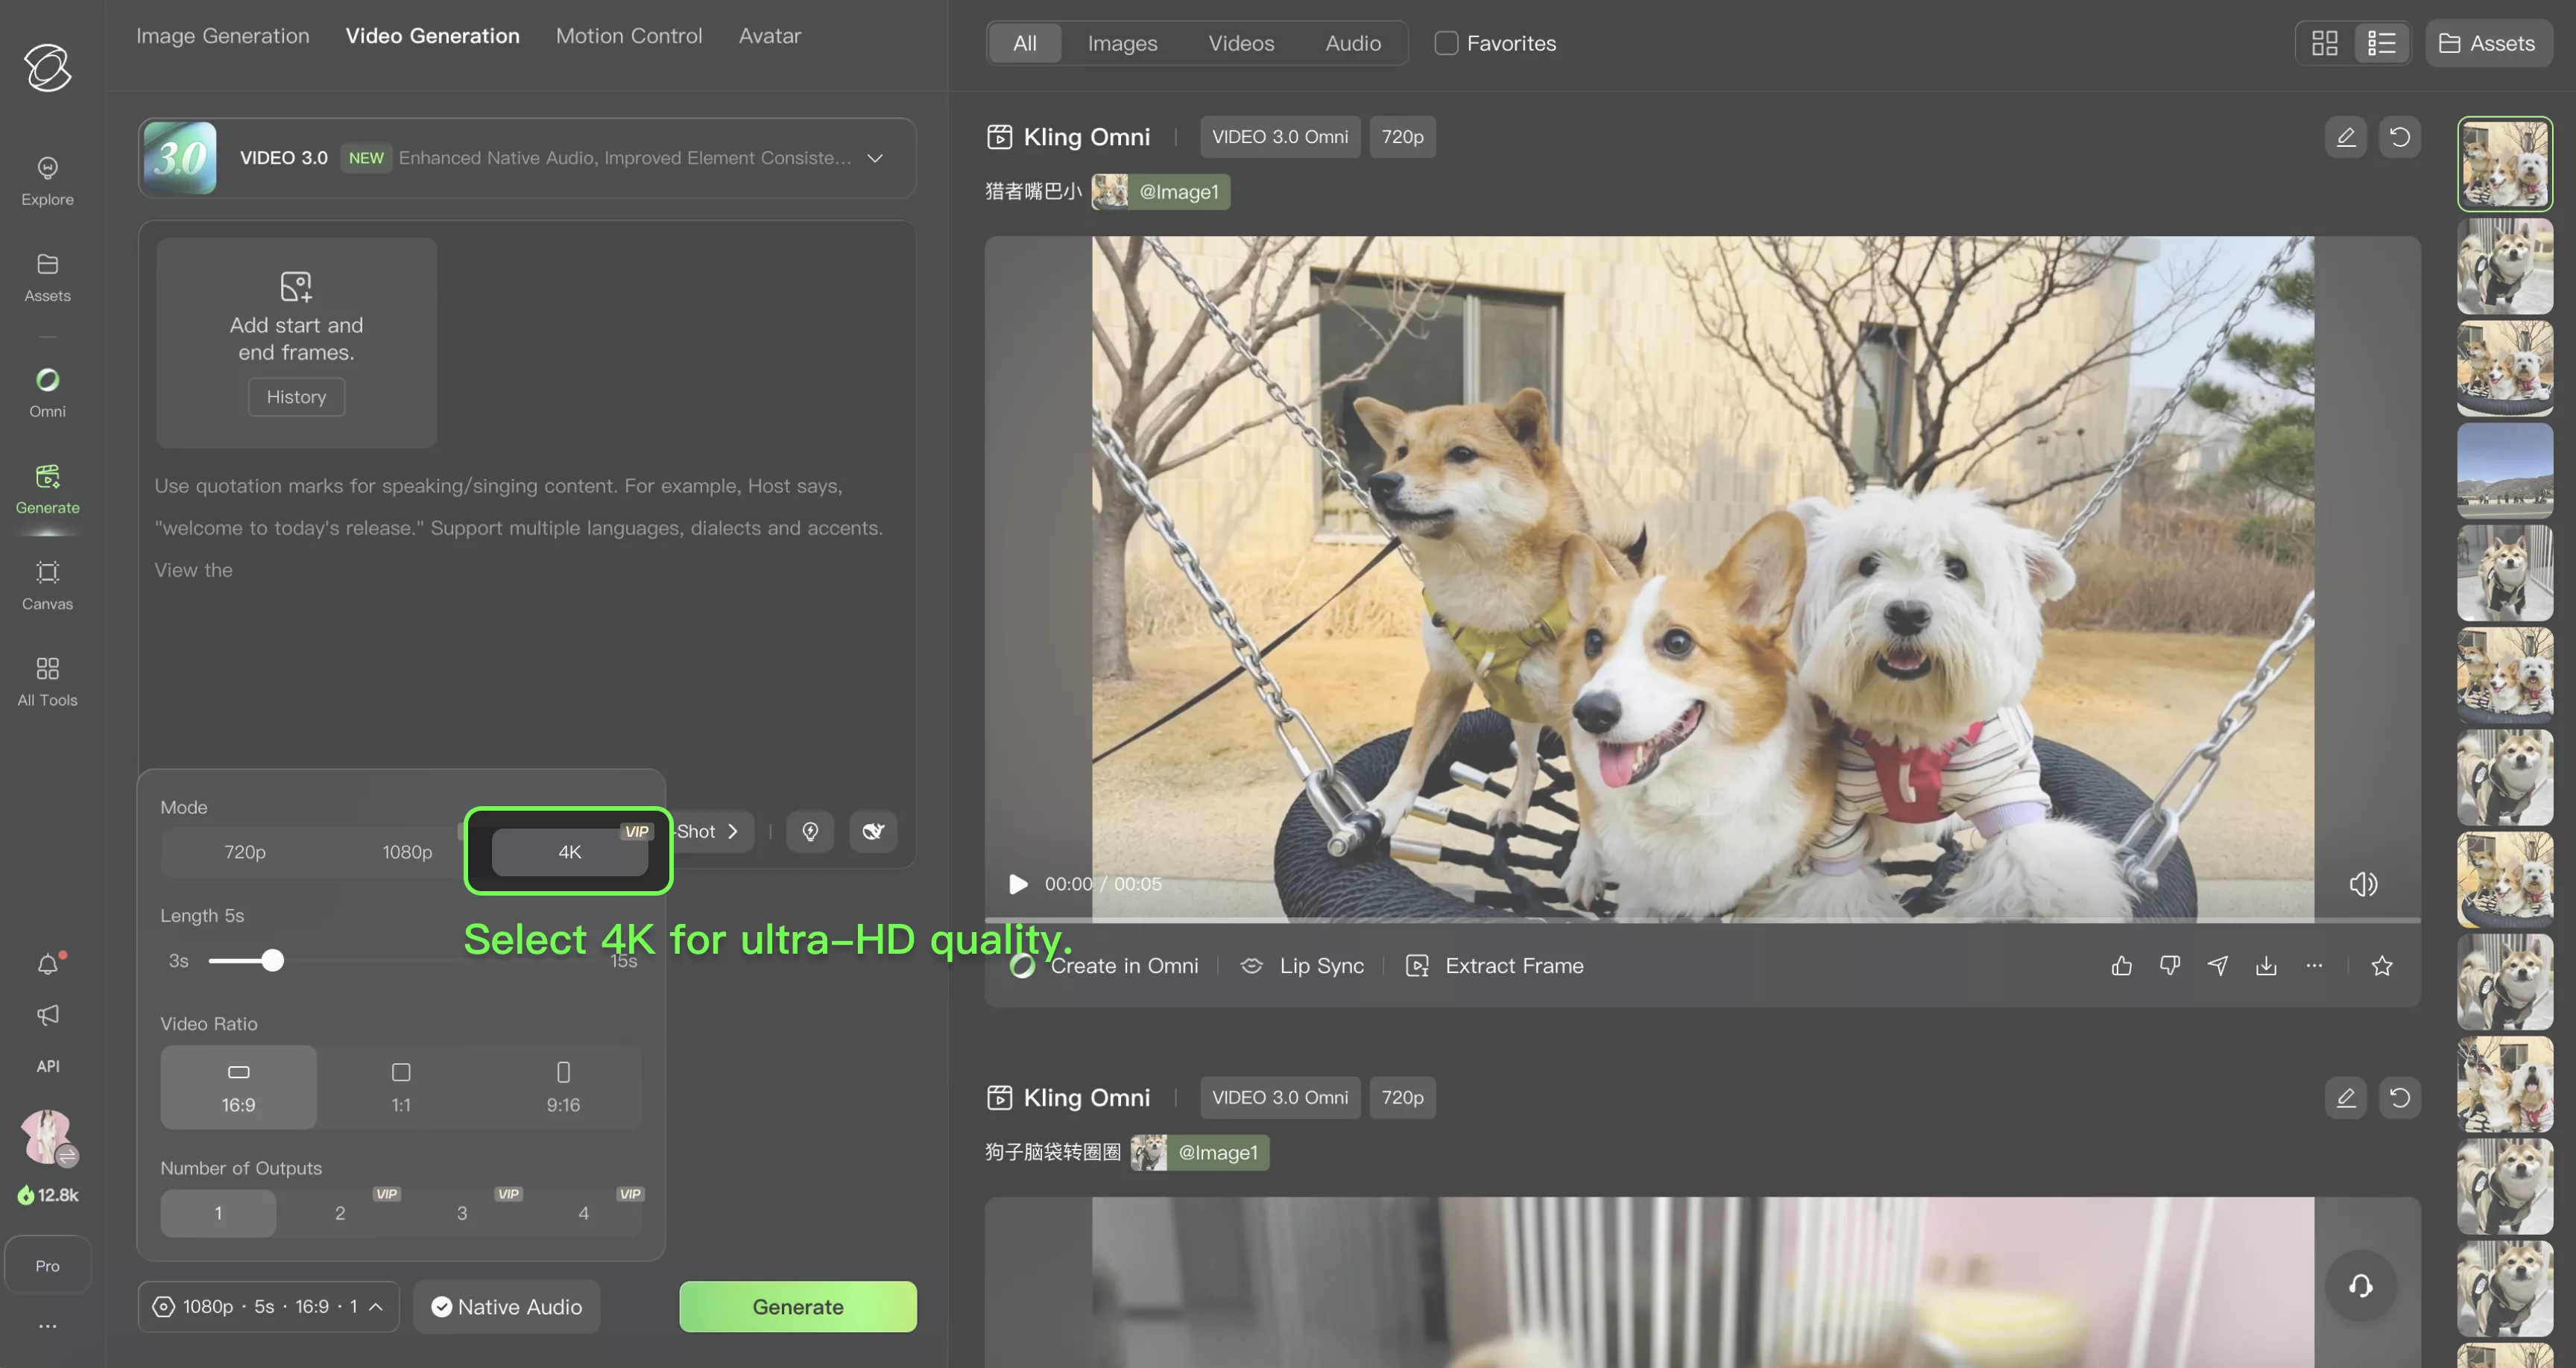Open the notifications bell
2576x1368 pixels.
tap(48, 964)
